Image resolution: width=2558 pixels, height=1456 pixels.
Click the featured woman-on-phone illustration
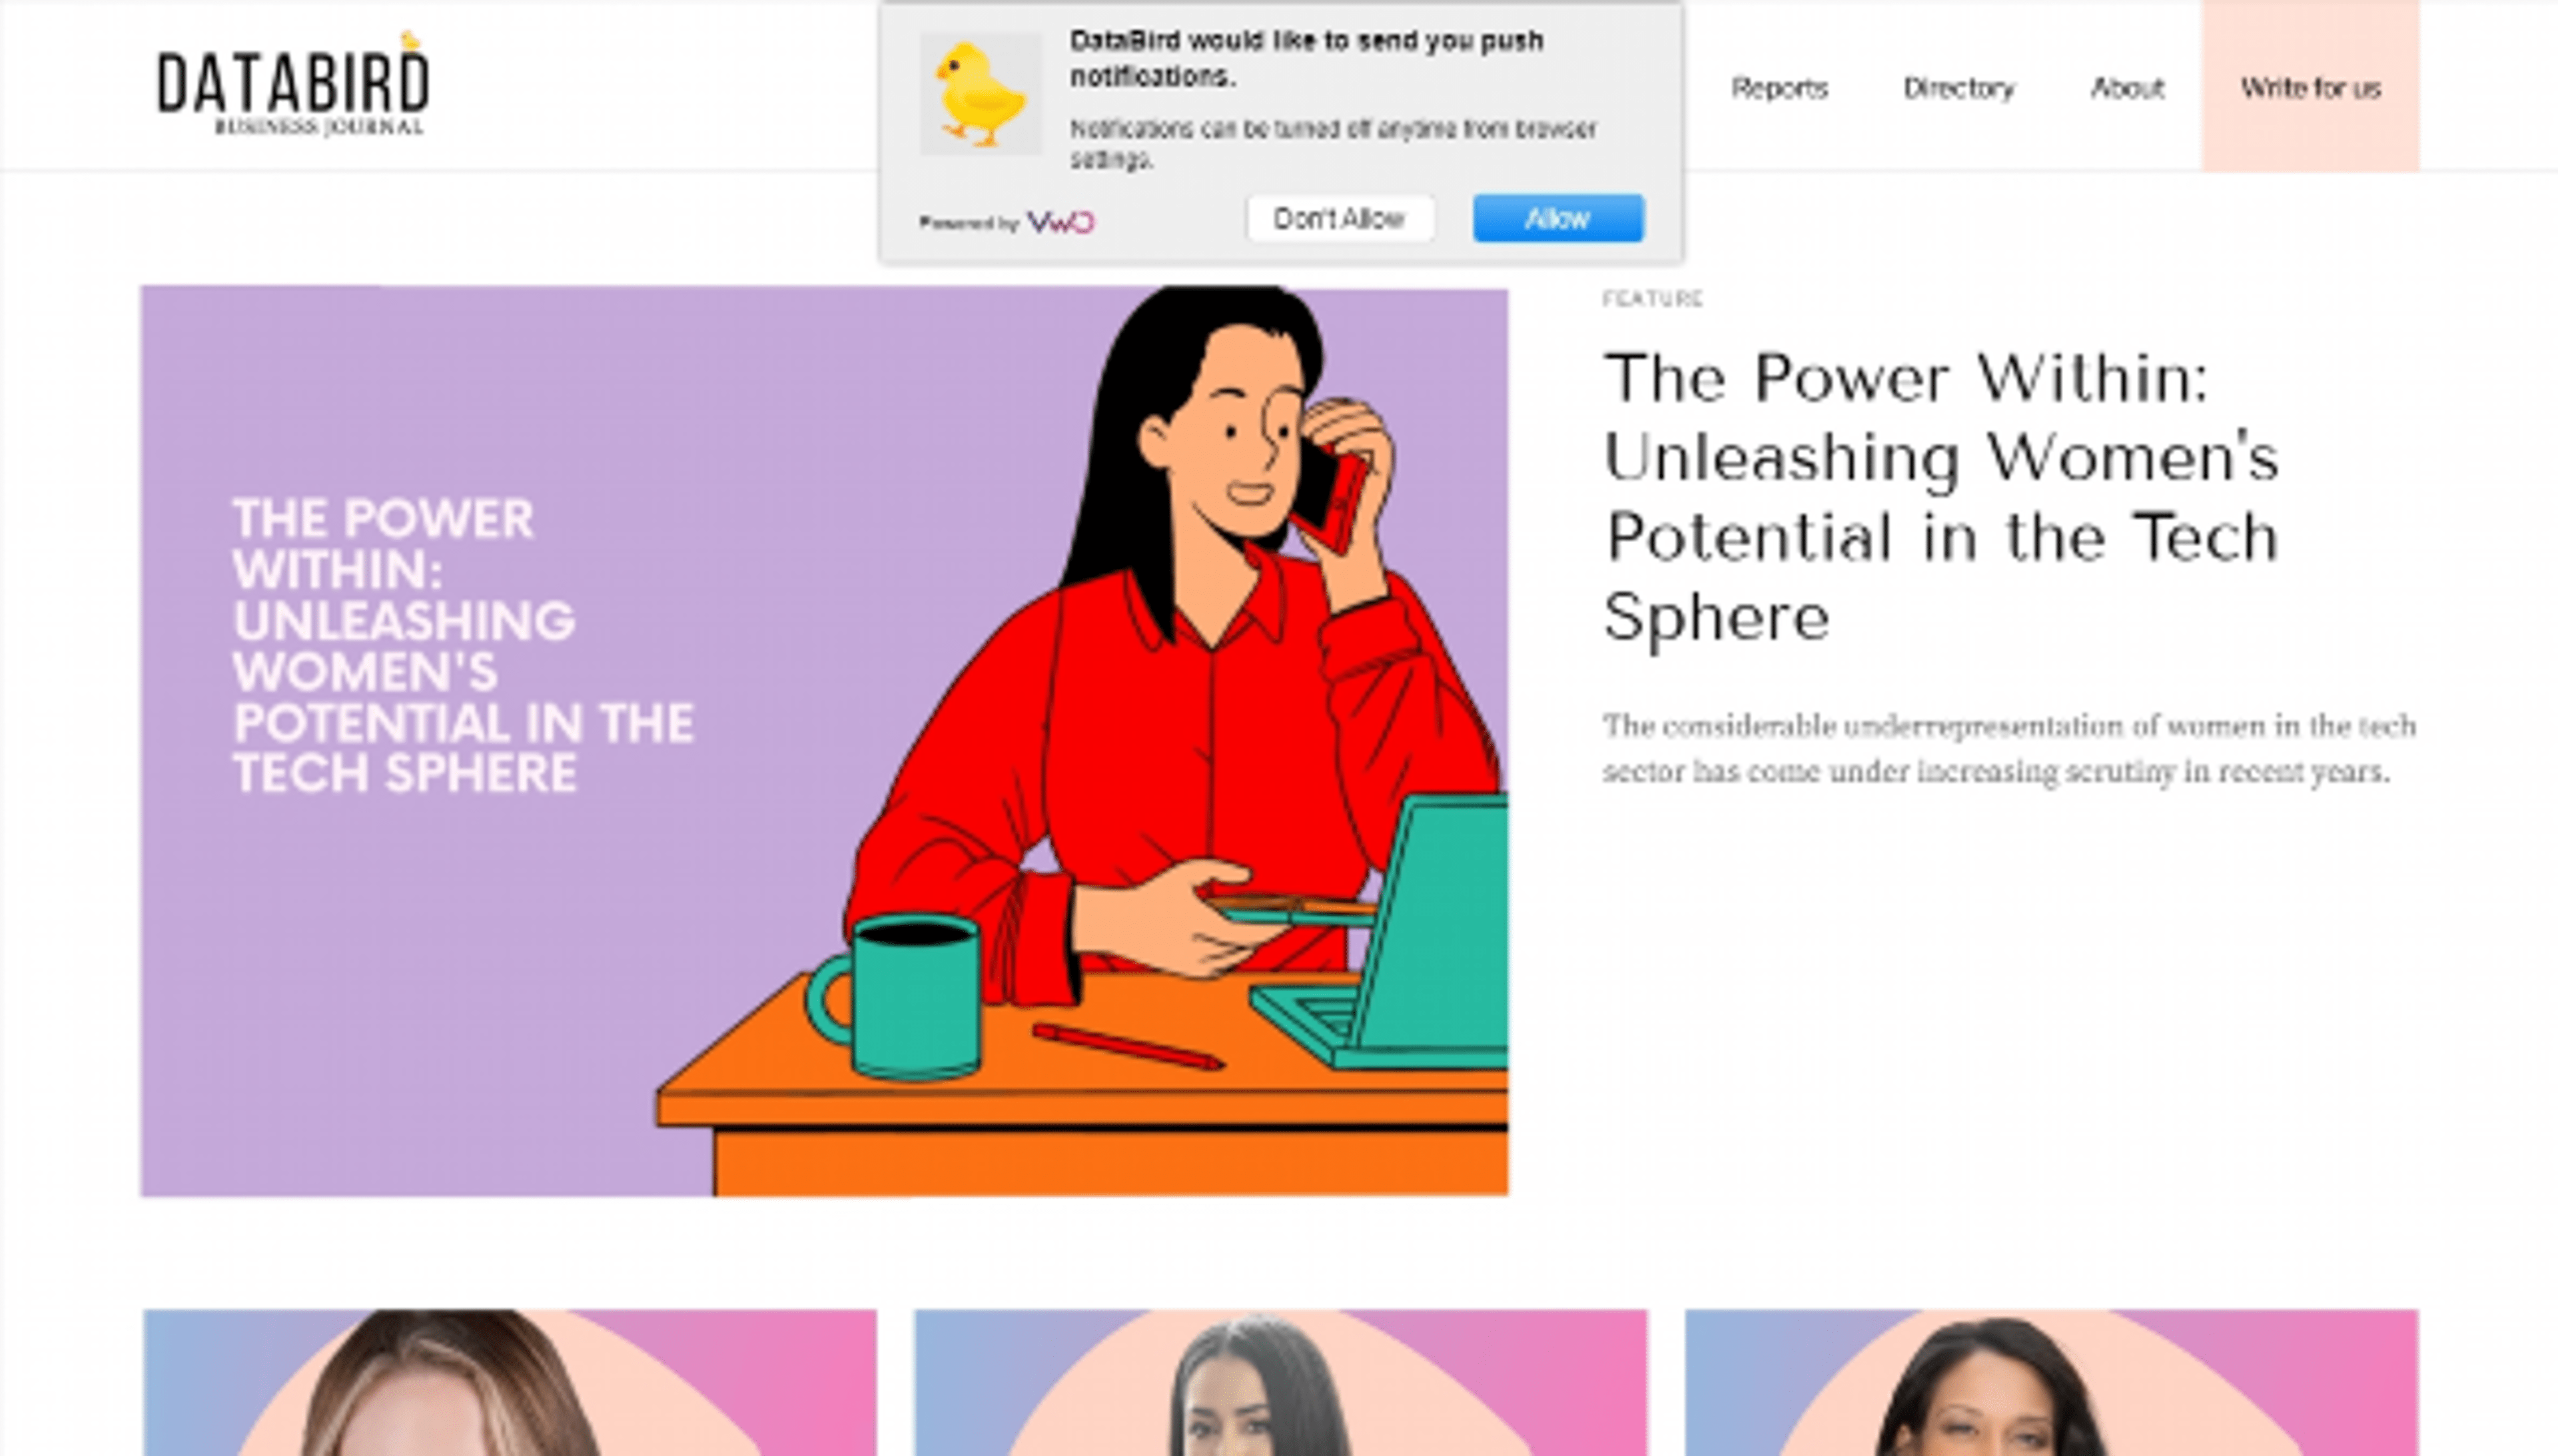824,741
